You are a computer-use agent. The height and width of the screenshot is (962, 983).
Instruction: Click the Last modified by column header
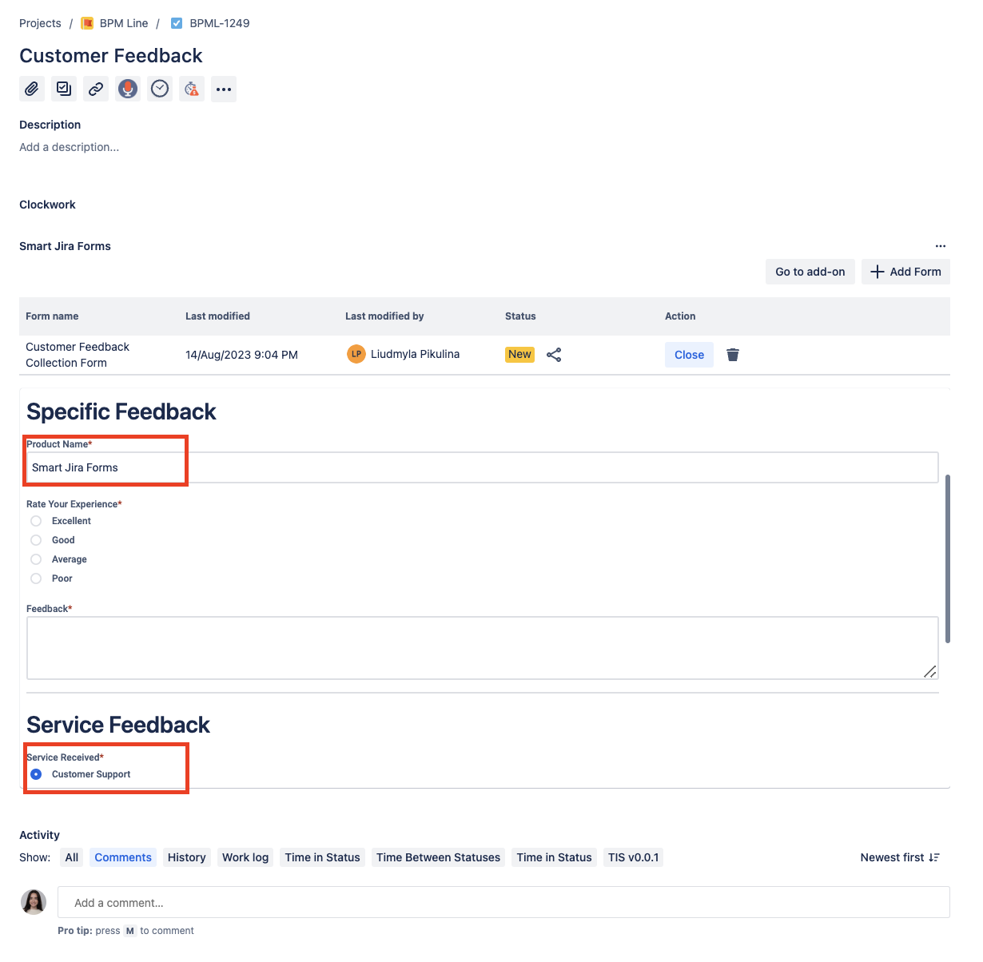tap(384, 316)
